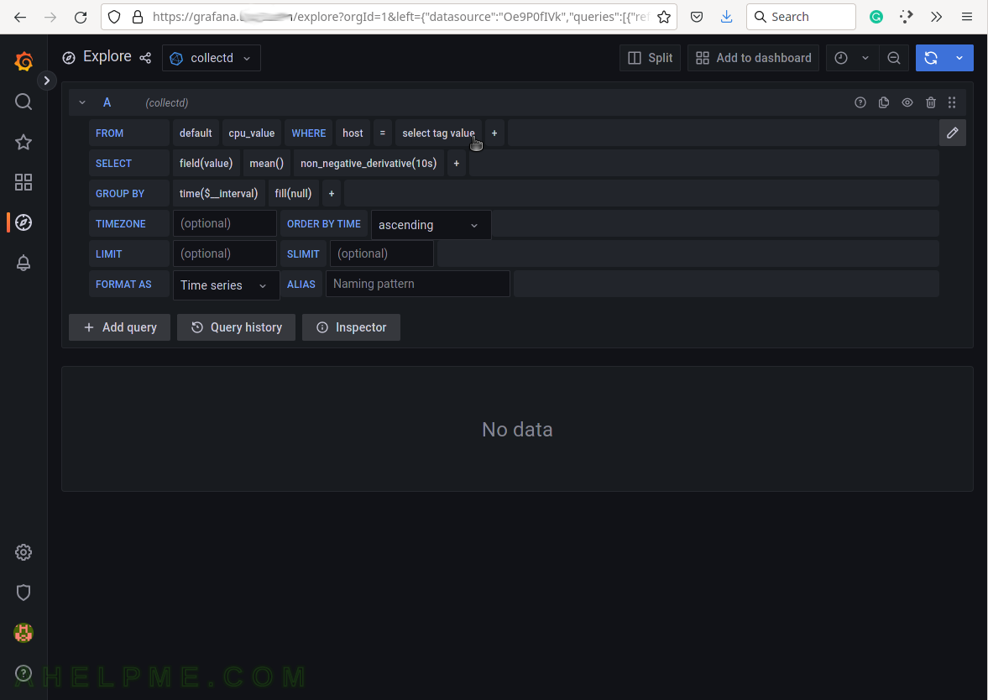
Task: Show query help icon
Action: click(x=860, y=102)
